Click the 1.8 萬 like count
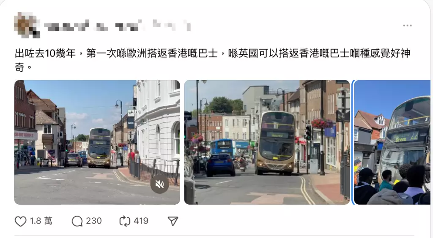 (x=41, y=221)
